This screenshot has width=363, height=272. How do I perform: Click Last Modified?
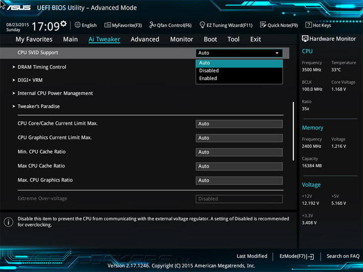[x=252, y=256]
